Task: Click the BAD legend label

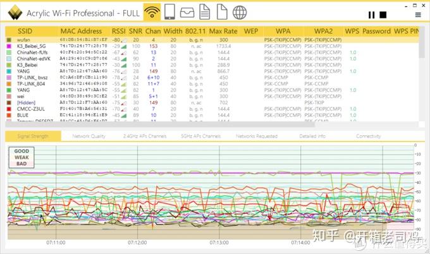Action: pyautogui.click(x=21, y=164)
